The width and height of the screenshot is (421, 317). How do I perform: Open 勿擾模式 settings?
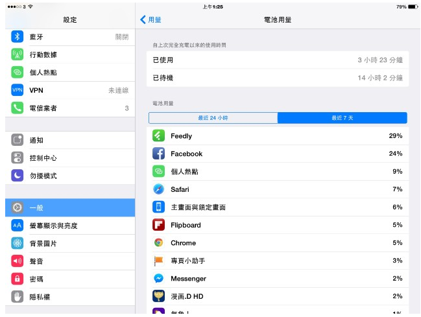[69, 176]
